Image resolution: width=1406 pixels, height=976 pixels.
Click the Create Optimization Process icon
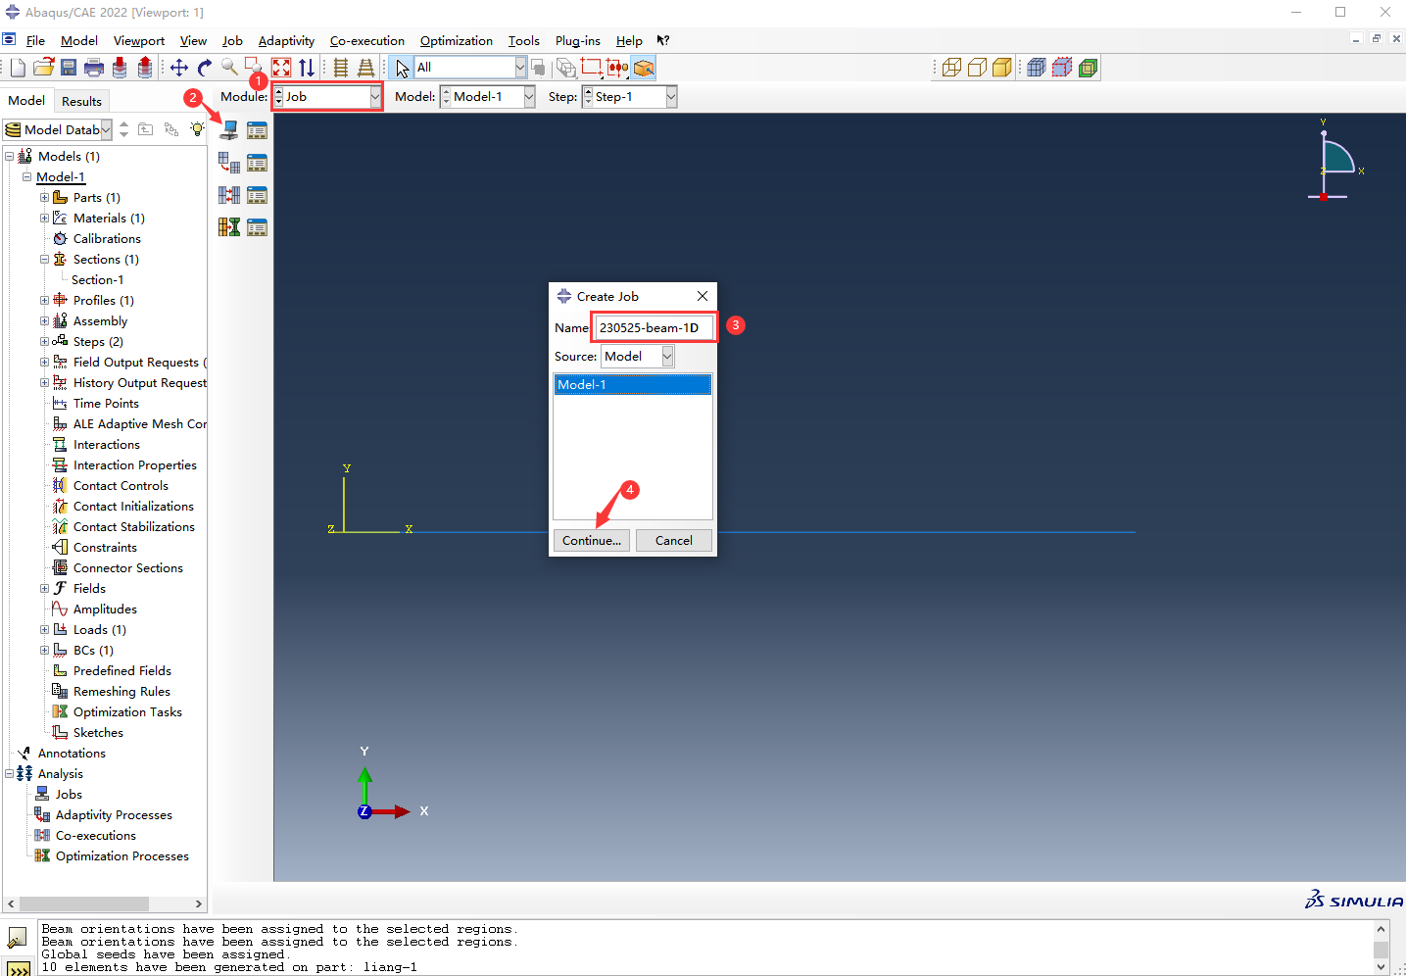click(228, 227)
